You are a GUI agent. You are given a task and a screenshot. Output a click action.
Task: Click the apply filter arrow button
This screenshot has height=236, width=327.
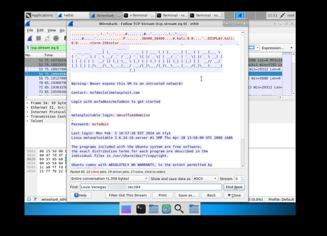(252, 48)
